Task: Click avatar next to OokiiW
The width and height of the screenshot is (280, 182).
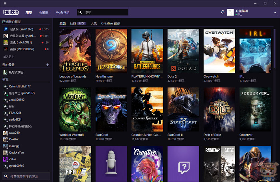Action: point(5,139)
